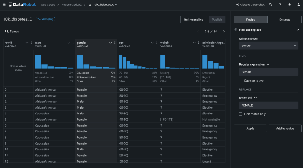The width and height of the screenshot is (303, 168).
Task: Open the race column three-dot menu
Action: 73,43
